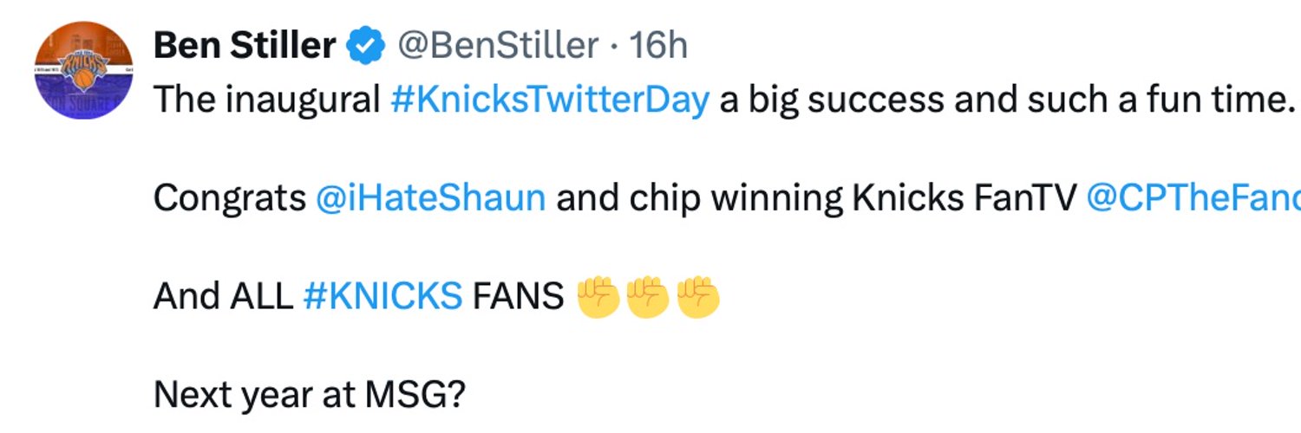Open the tweet via the 16h timestamp
Image resolution: width=1301 pixels, height=433 pixels.
coord(658,46)
